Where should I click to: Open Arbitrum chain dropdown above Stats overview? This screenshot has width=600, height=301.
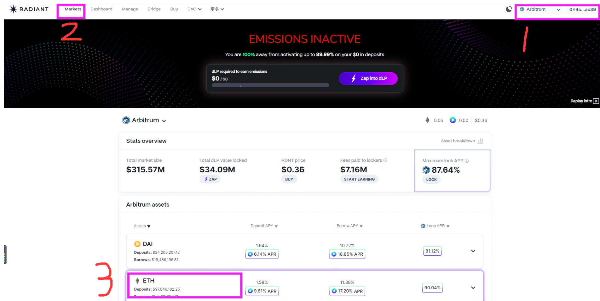pyautogui.click(x=144, y=120)
